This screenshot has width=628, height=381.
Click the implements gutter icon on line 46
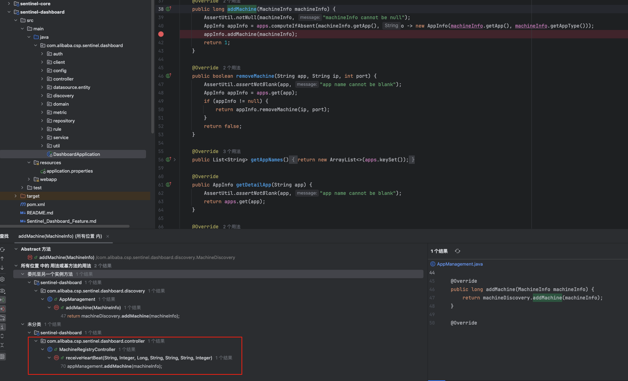point(168,76)
